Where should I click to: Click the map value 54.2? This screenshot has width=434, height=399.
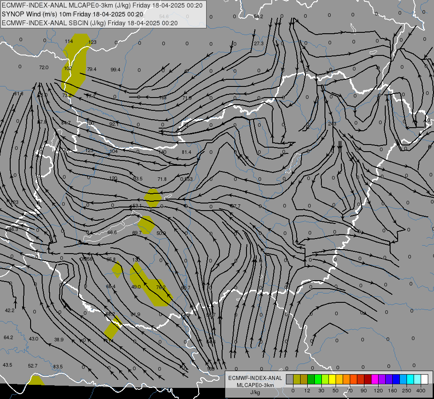coord(258,16)
